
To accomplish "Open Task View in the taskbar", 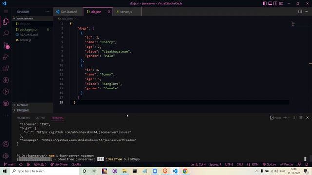I will pyautogui.click(x=94, y=171).
